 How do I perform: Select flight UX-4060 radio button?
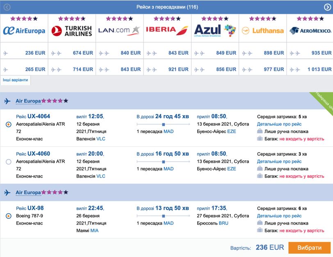9,162
